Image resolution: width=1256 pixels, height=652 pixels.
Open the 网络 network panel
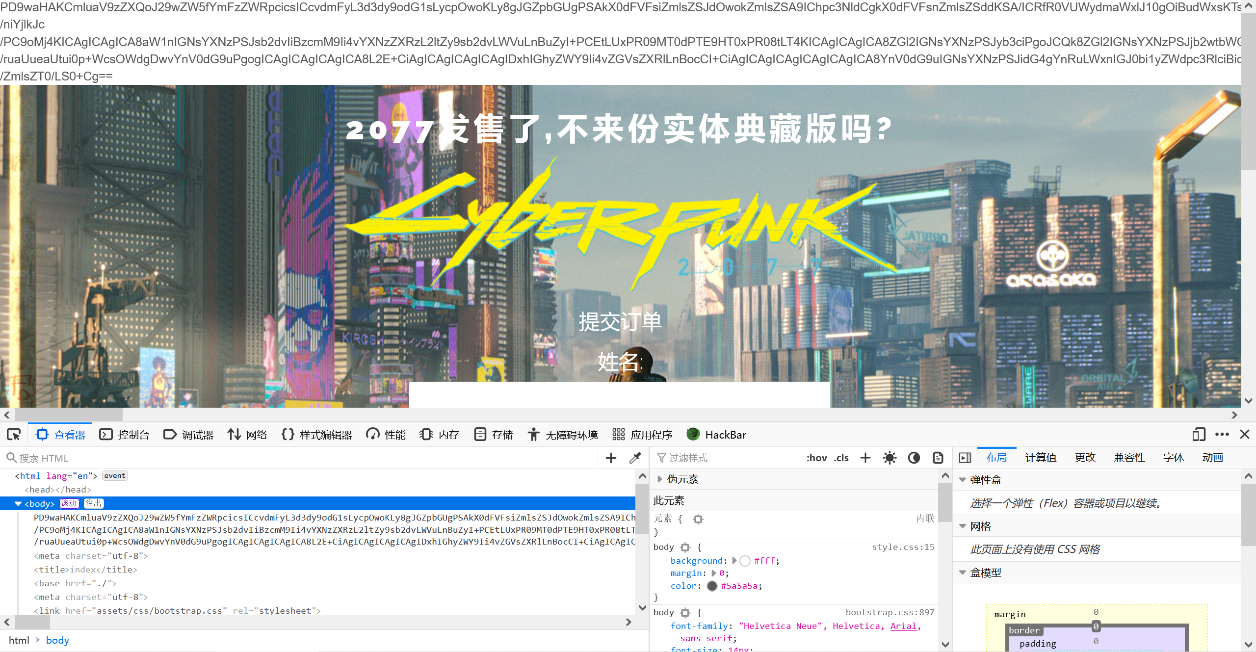click(x=247, y=435)
